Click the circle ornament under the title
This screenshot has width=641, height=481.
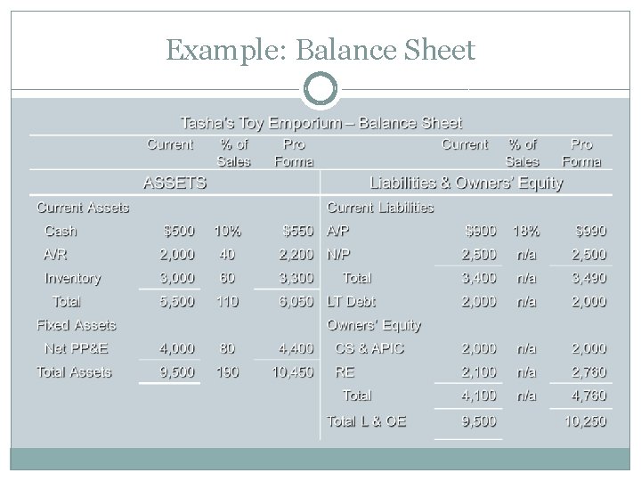[320, 89]
